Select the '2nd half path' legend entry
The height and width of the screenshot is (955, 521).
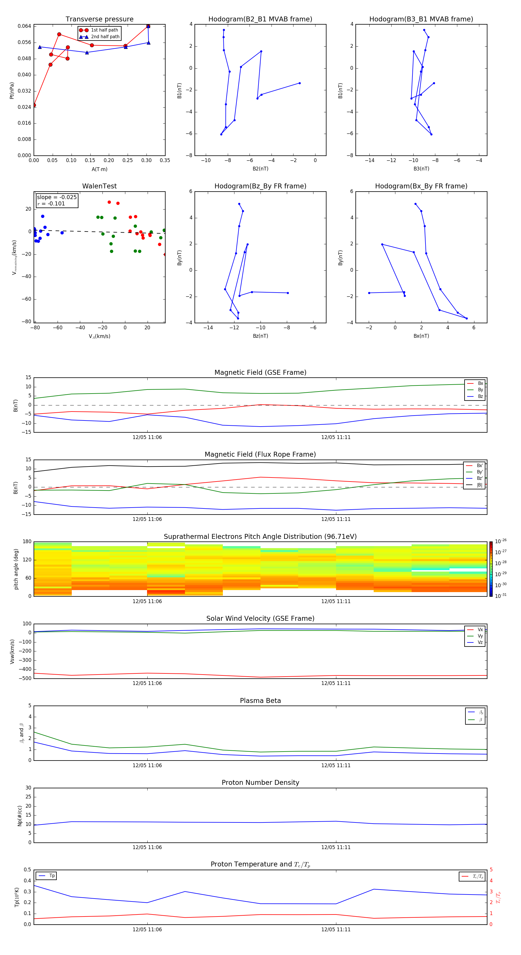click(99, 37)
